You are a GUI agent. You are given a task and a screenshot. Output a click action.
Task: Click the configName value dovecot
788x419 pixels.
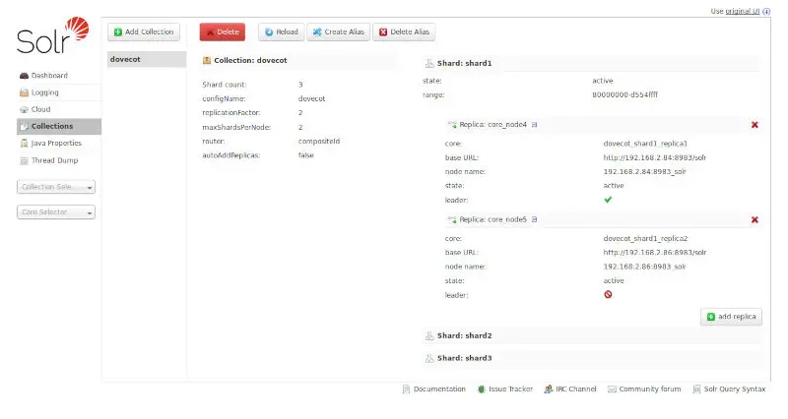(311, 99)
